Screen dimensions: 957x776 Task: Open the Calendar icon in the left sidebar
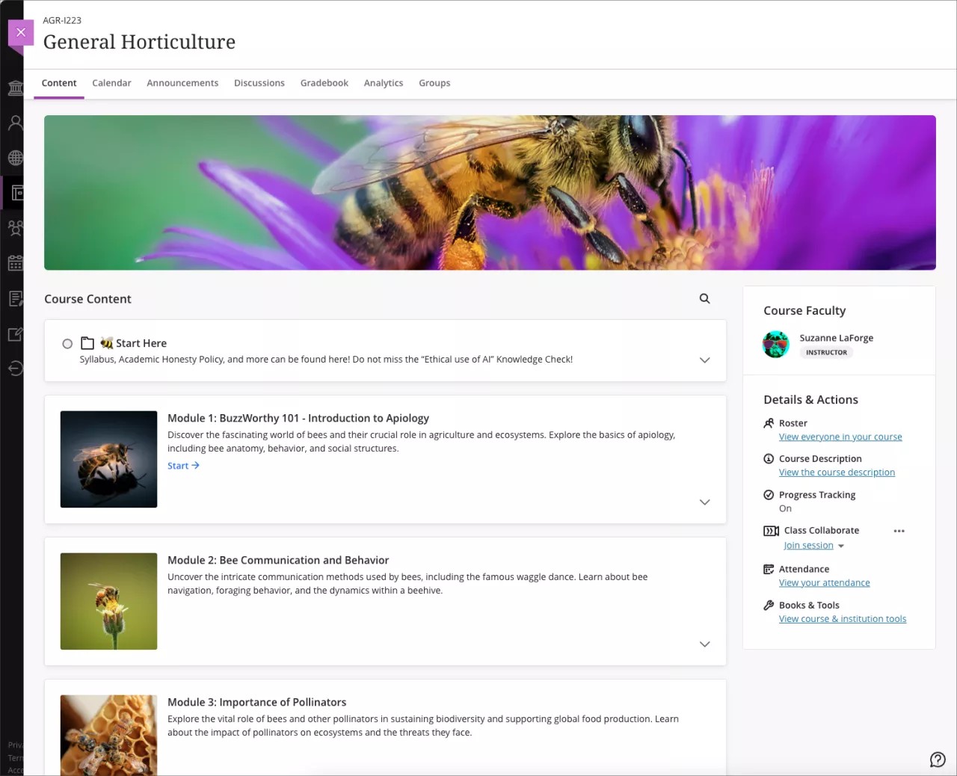pos(15,262)
